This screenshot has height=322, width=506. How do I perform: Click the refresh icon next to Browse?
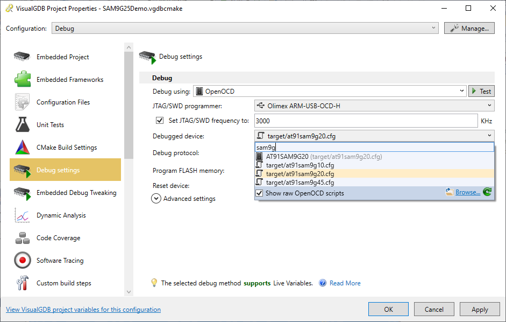[x=487, y=192]
